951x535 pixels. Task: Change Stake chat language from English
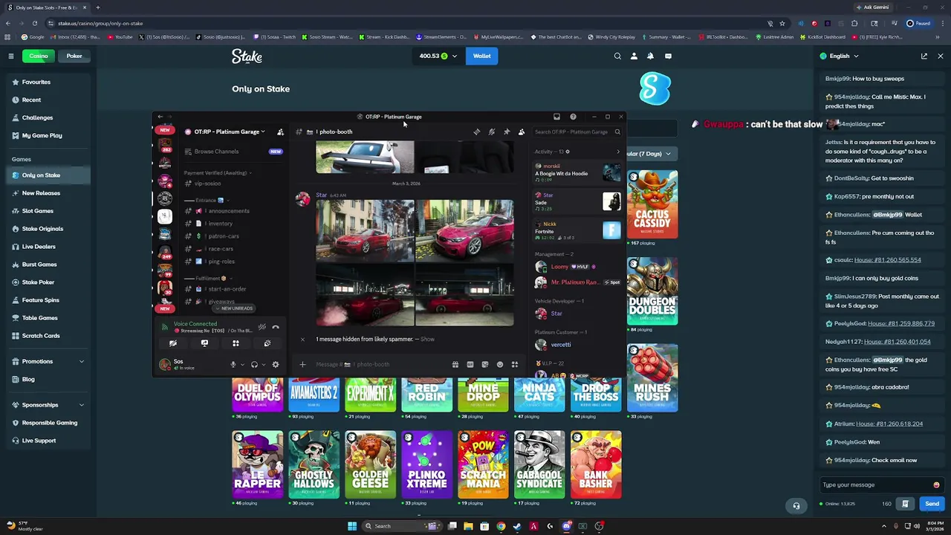point(840,56)
